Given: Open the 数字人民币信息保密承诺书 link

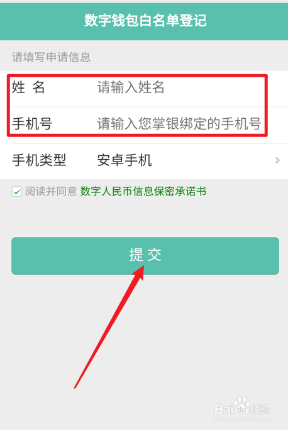Looking at the screenshot, I should click(143, 191).
